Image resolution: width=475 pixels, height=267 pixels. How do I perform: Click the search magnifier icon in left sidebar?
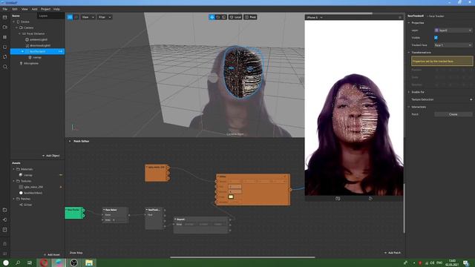click(x=5, y=67)
